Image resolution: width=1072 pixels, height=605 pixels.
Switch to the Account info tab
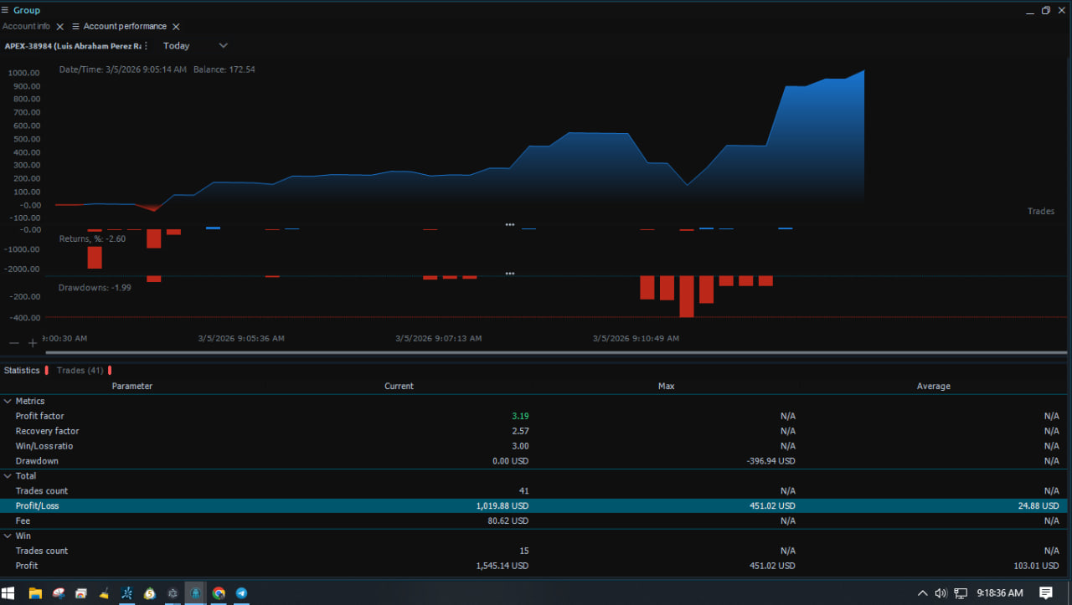click(26, 27)
